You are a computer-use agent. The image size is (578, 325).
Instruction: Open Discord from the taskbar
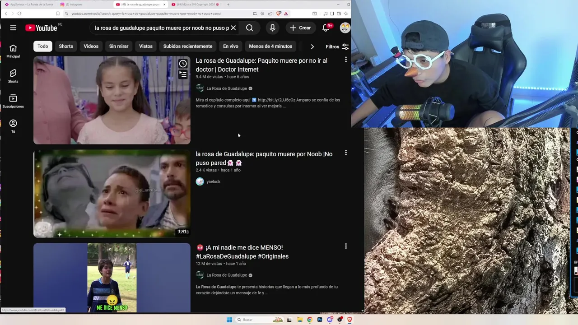(330, 320)
